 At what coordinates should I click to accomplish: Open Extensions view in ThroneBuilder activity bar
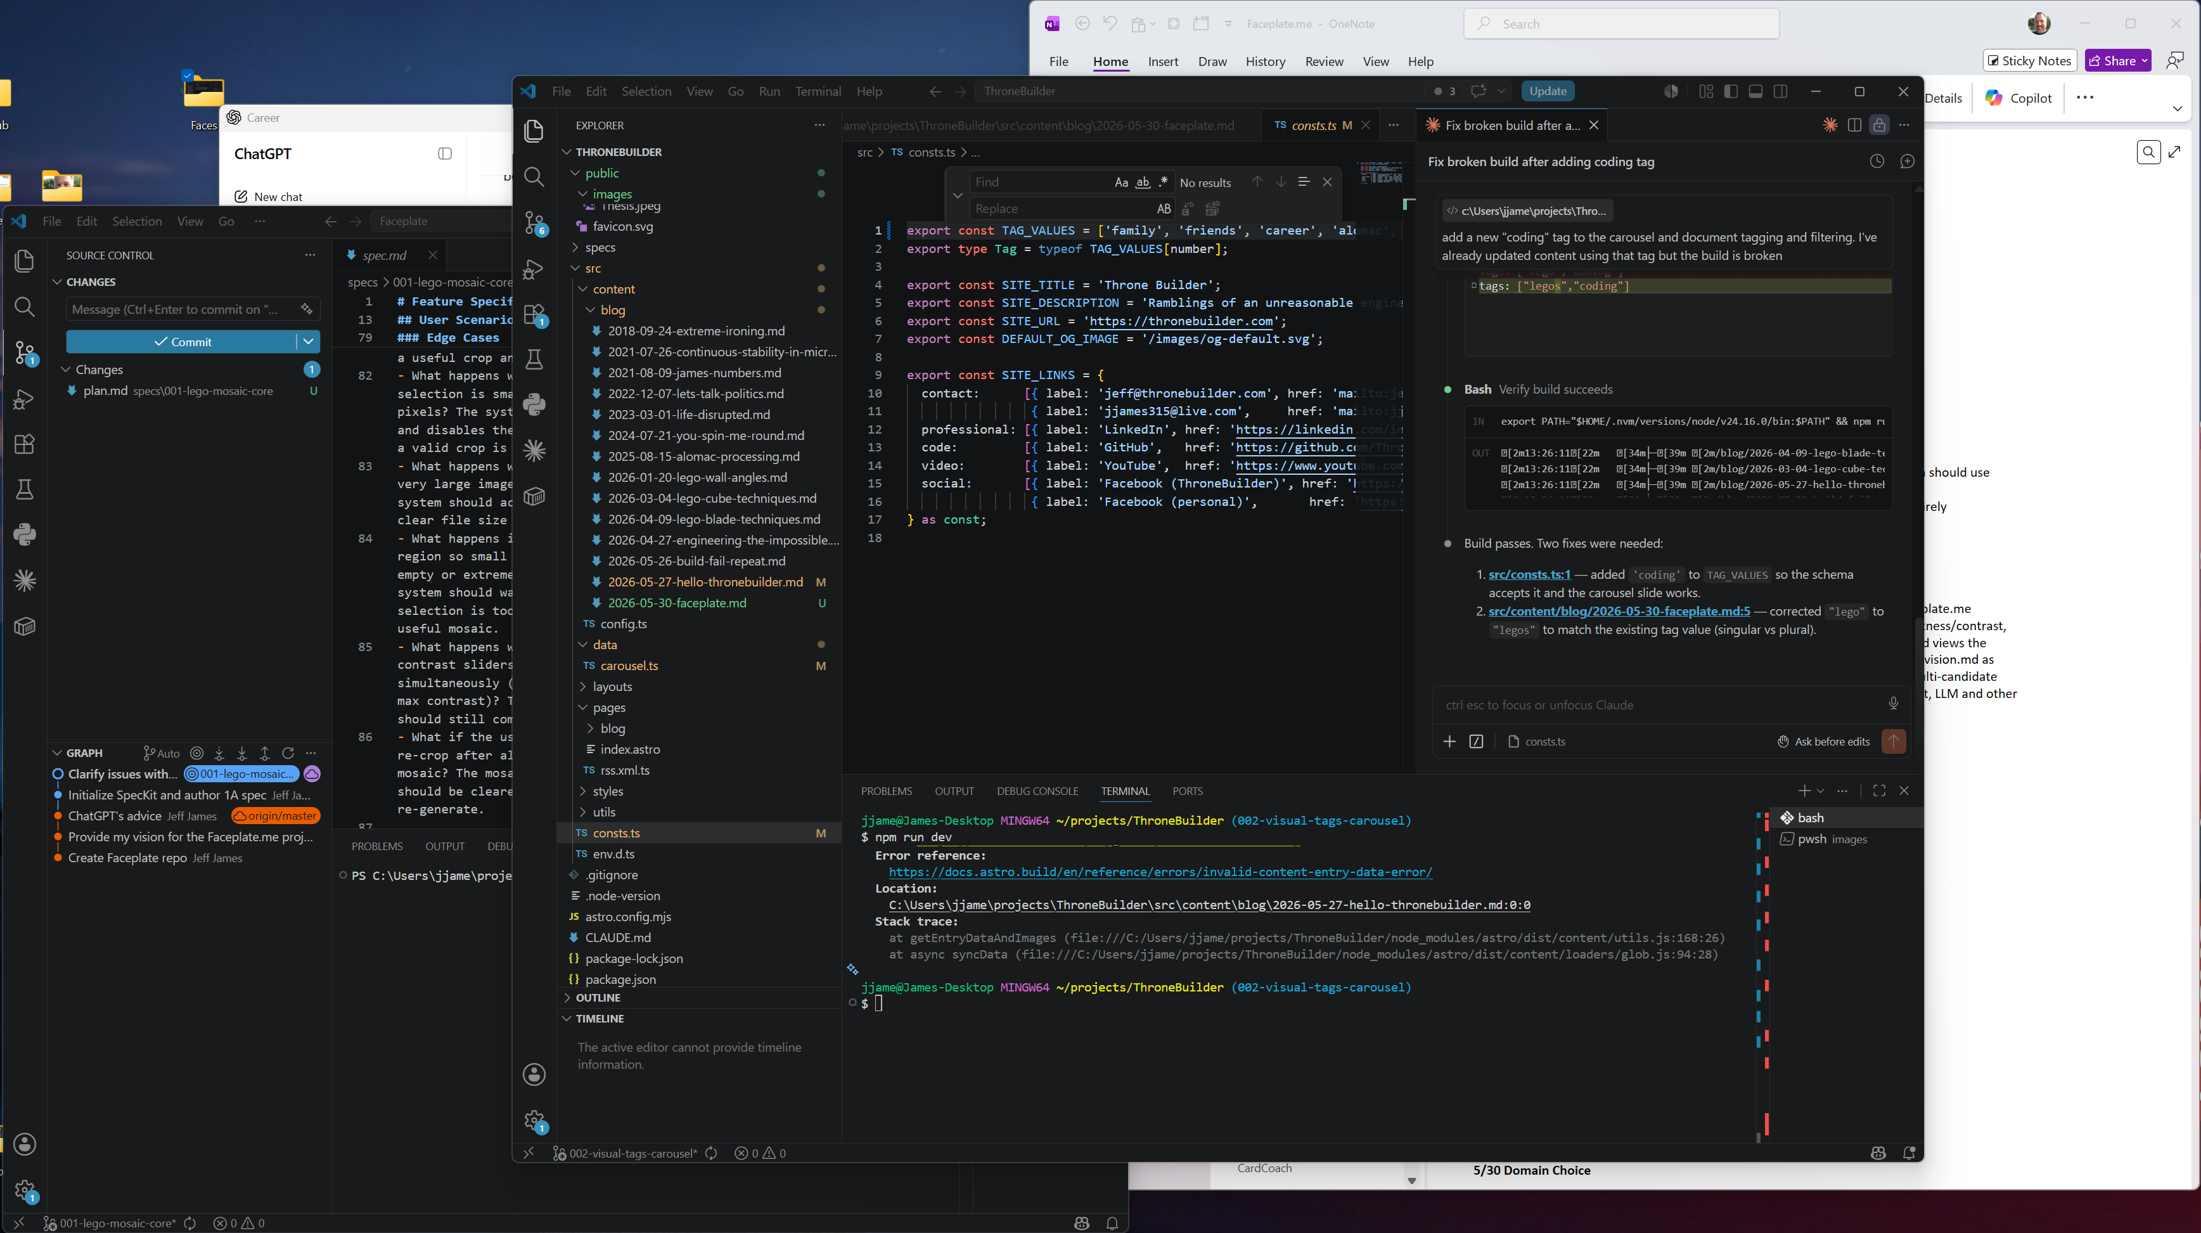point(535,314)
